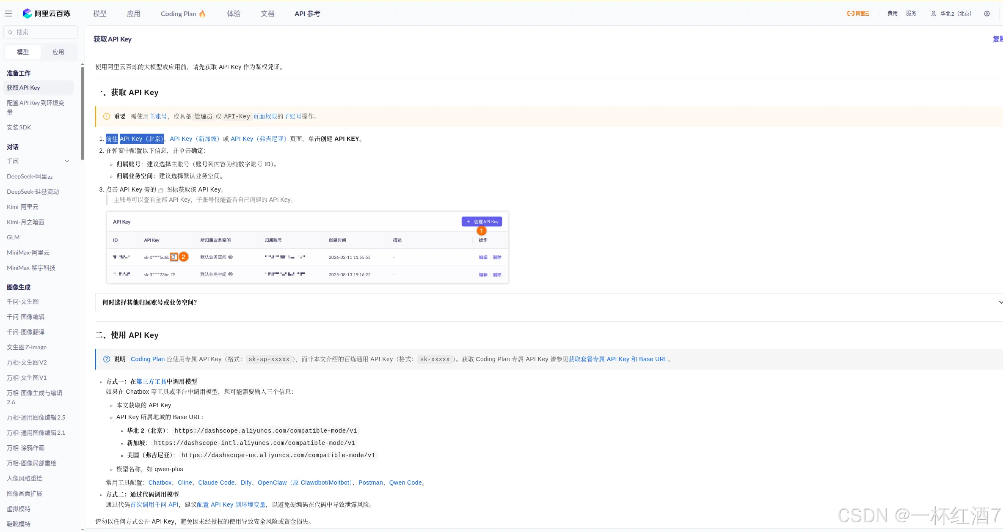Click the hamburger menu icon

point(8,14)
